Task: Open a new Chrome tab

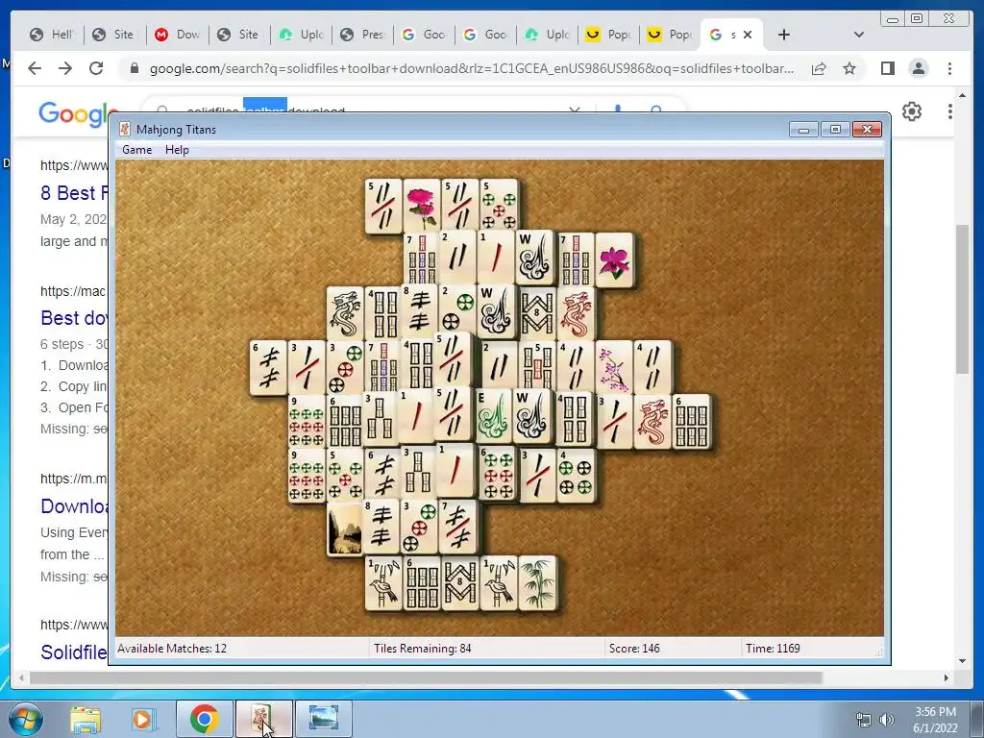Action: coord(784,35)
